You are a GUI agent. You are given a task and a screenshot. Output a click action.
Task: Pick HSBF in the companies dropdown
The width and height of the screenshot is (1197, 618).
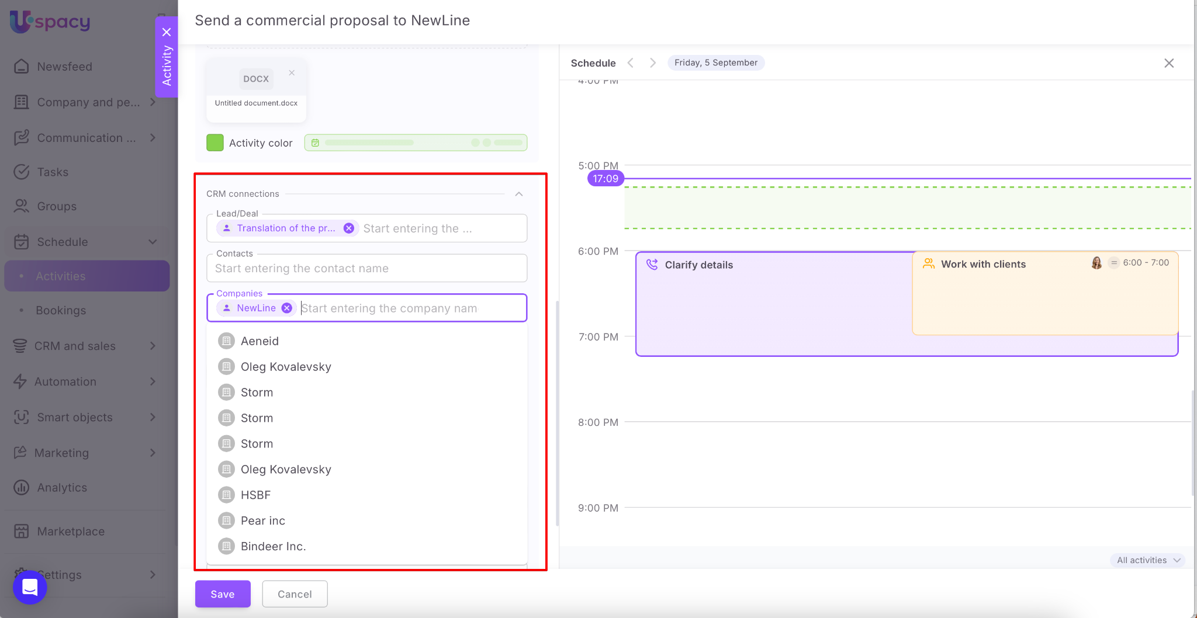pyautogui.click(x=255, y=495)
